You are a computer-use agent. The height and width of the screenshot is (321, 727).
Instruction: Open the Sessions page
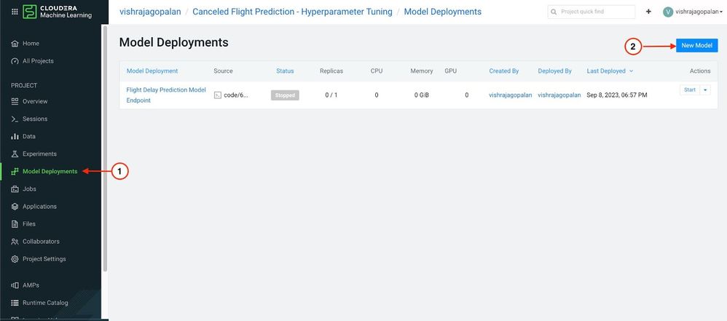pos(29,119)
